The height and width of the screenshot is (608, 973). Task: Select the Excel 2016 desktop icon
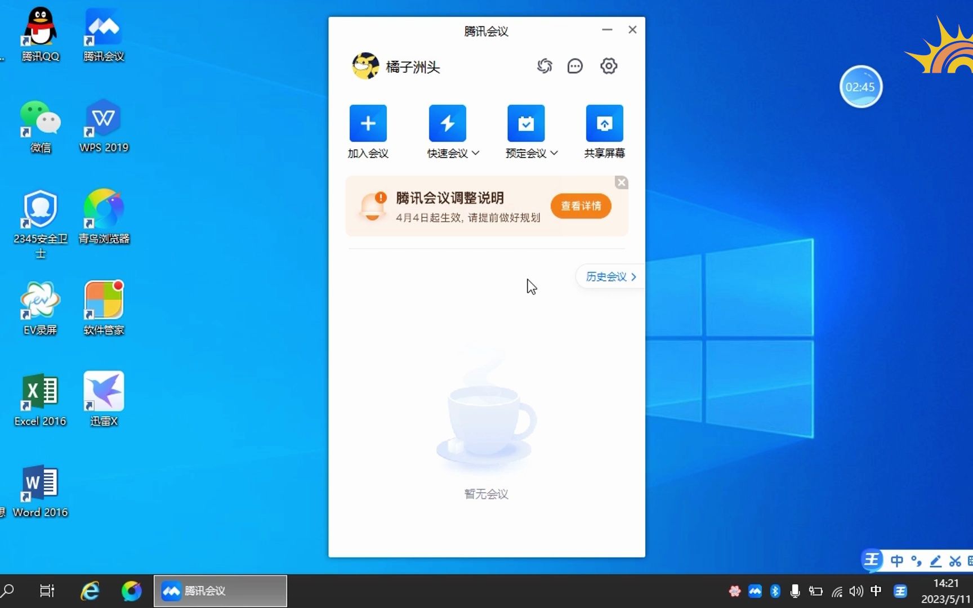40,400
